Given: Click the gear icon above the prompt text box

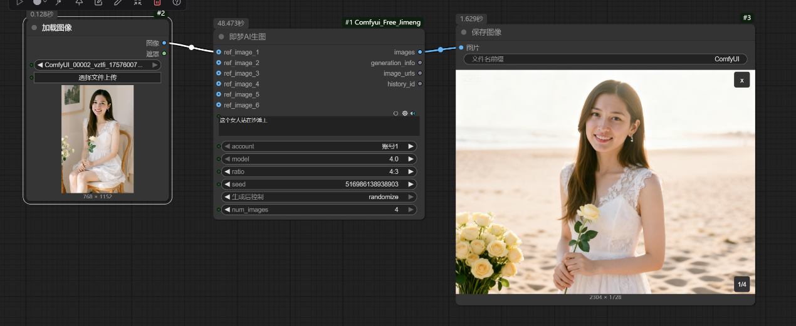Looking at the screenshot, I should (x=404, y=113).
